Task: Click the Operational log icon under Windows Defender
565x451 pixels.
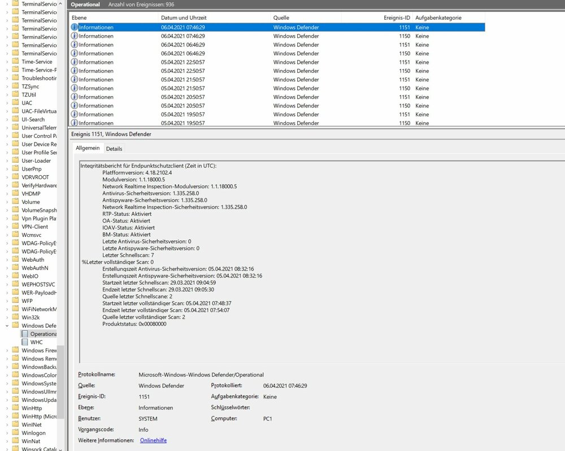Action: [24, 334]
